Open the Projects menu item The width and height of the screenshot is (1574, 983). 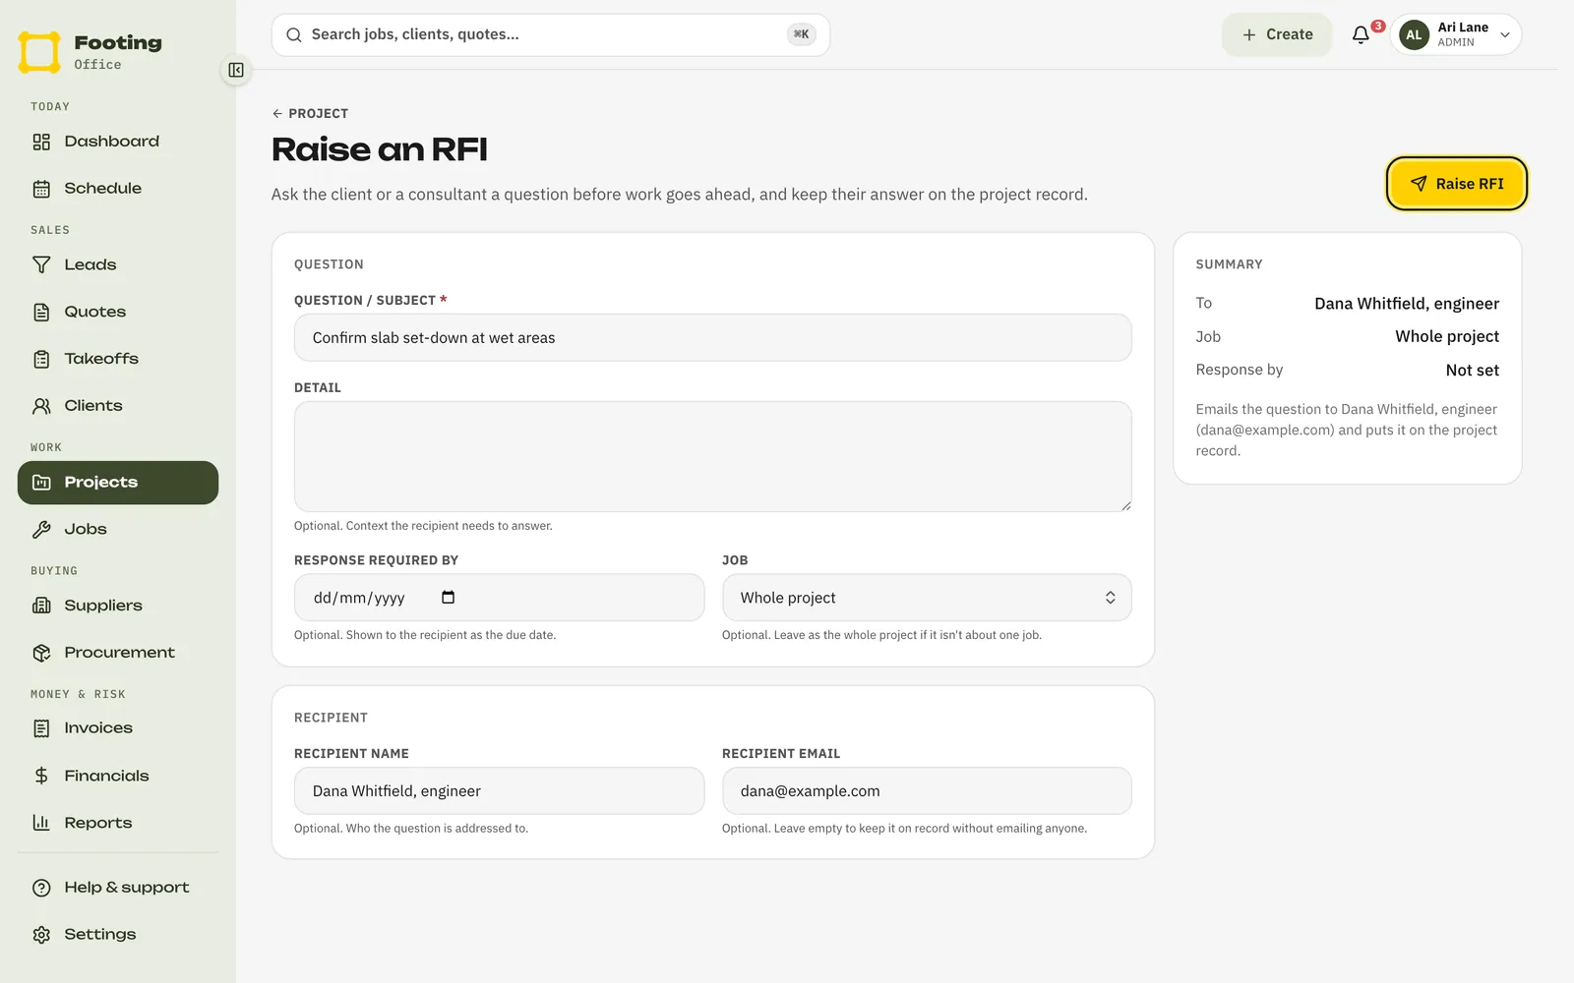[x=118, y=483]
